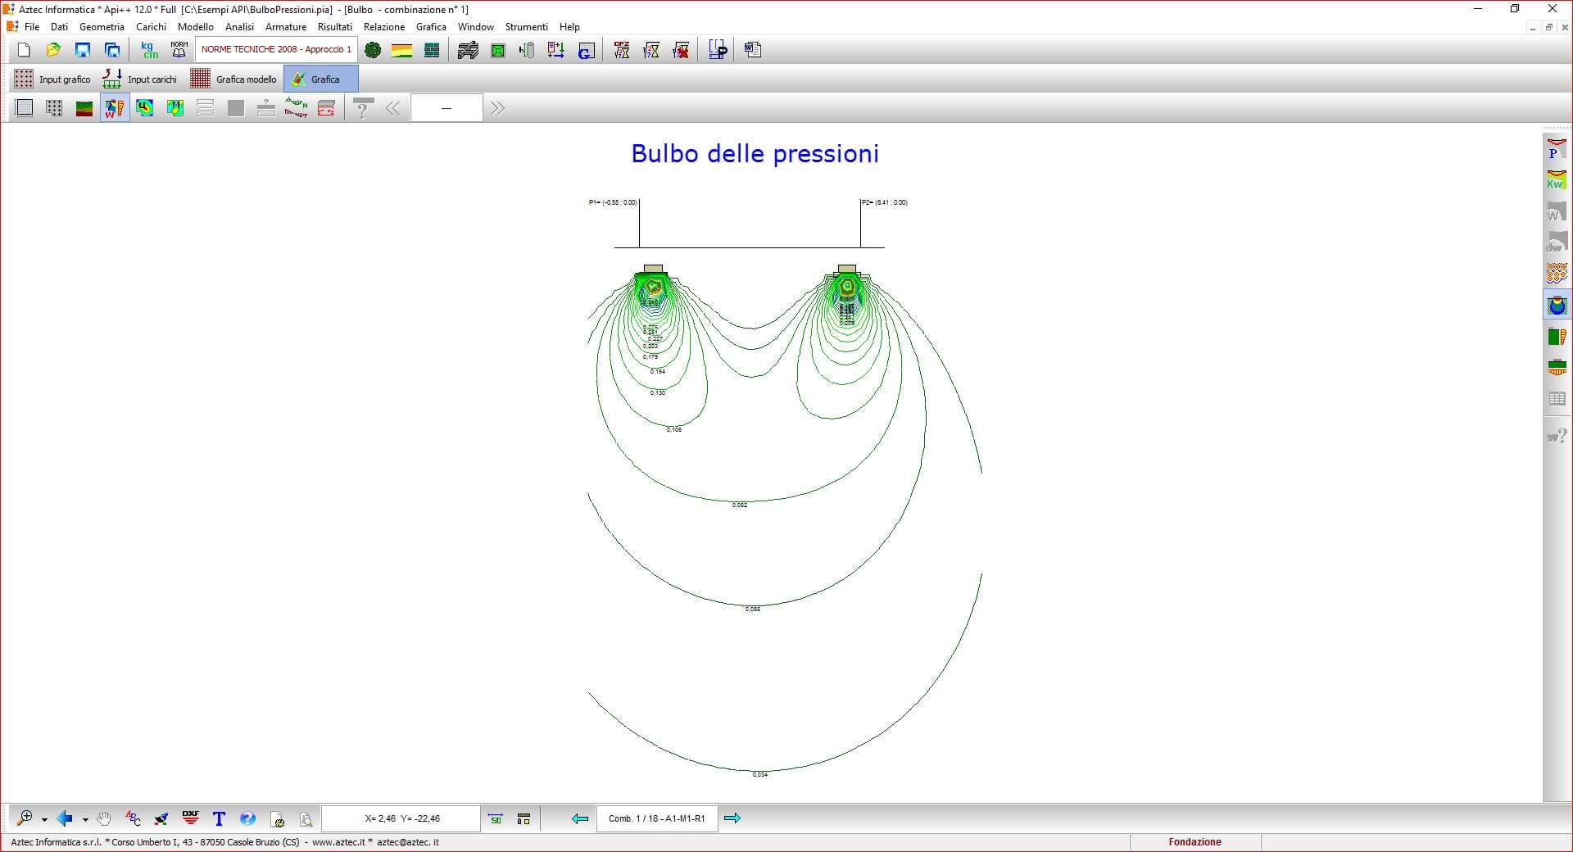Click the X Y coordinates field

tap(401, 818)
